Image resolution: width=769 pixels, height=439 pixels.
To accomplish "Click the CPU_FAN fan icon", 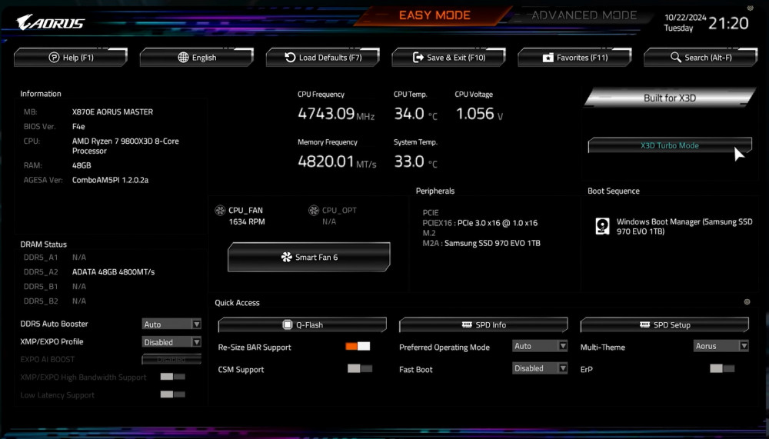I will (x=220, y=211).
